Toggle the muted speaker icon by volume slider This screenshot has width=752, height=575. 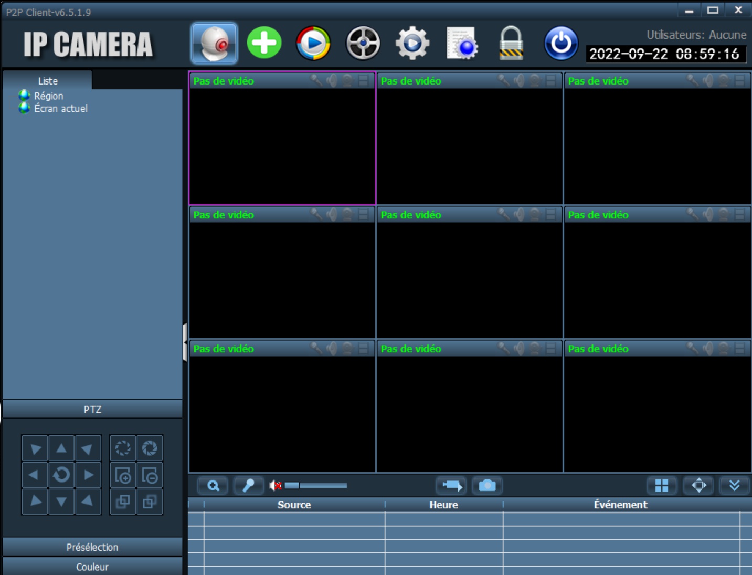(276, 486)
